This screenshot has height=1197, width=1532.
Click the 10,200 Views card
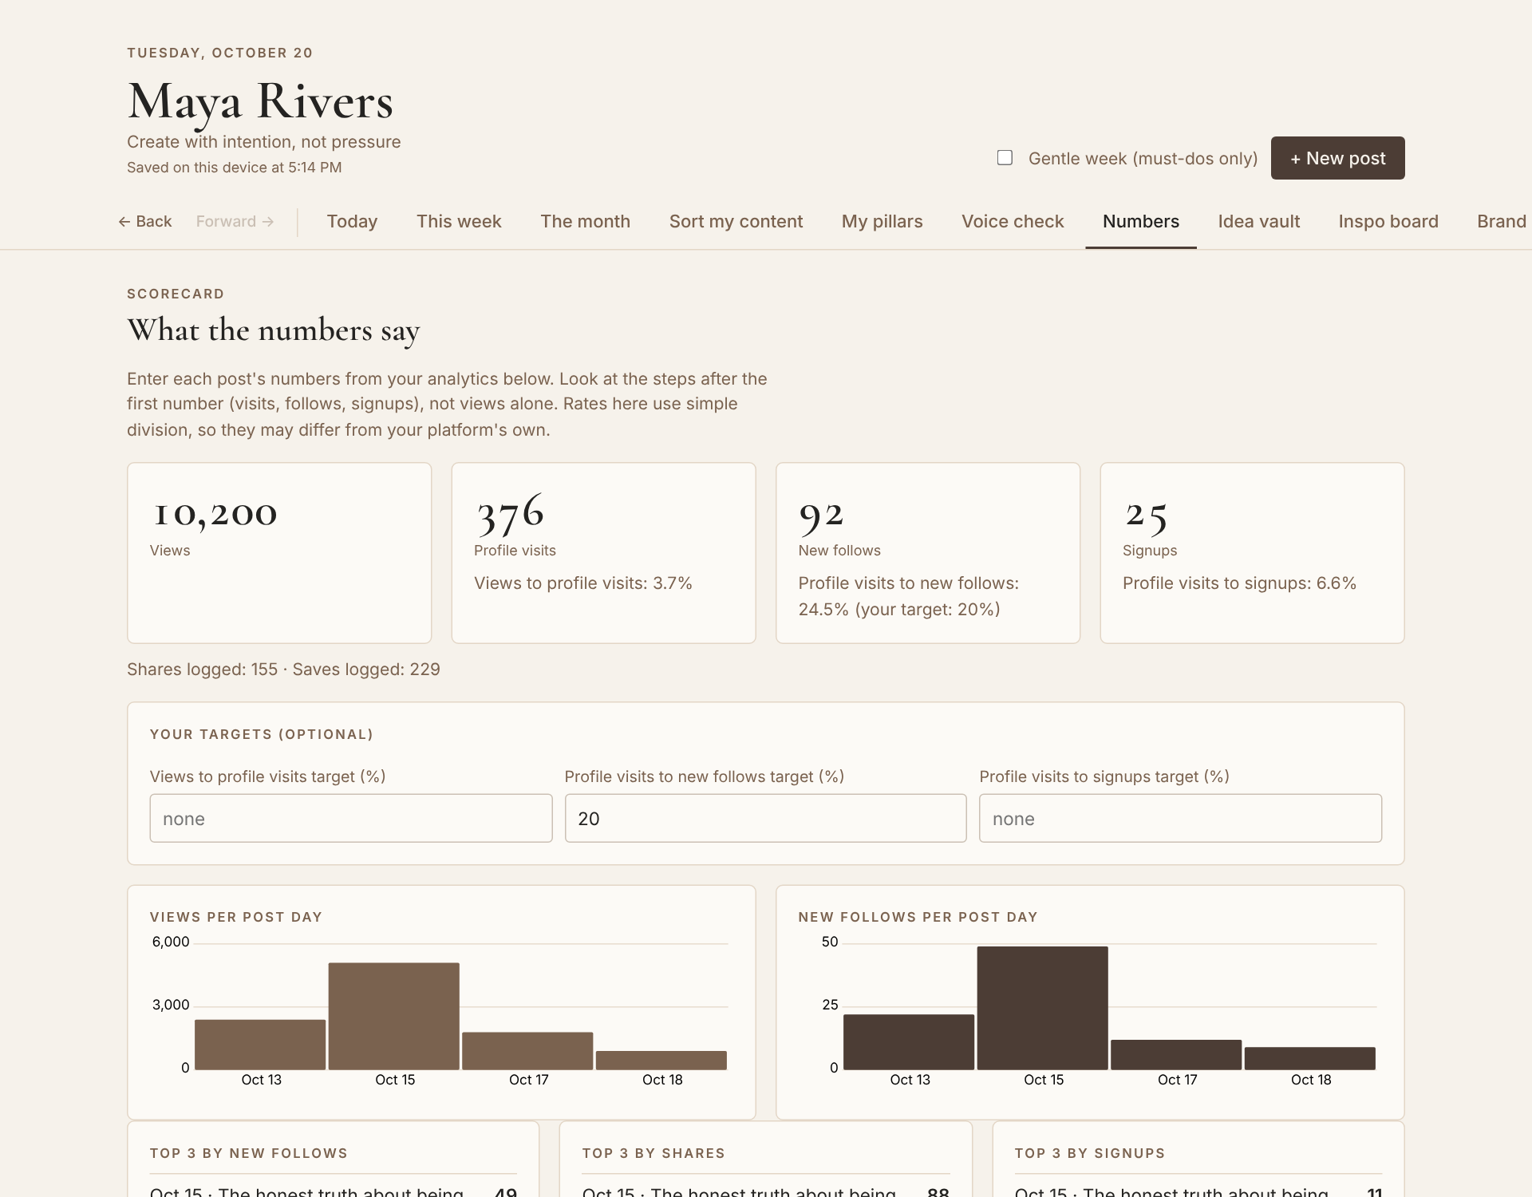(x=279, y=553)
